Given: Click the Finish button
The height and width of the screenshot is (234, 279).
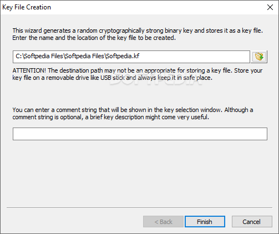Looking at the screenshot, I should (205, 221).
